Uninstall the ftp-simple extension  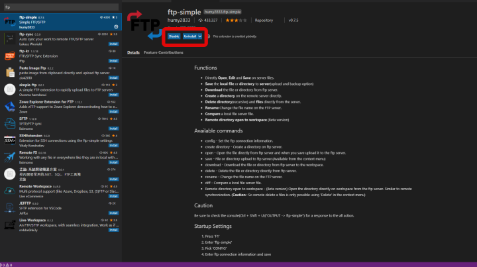190,36
